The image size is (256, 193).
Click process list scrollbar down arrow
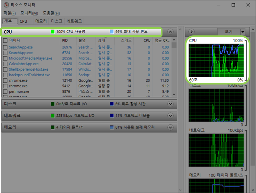(174, 94)
